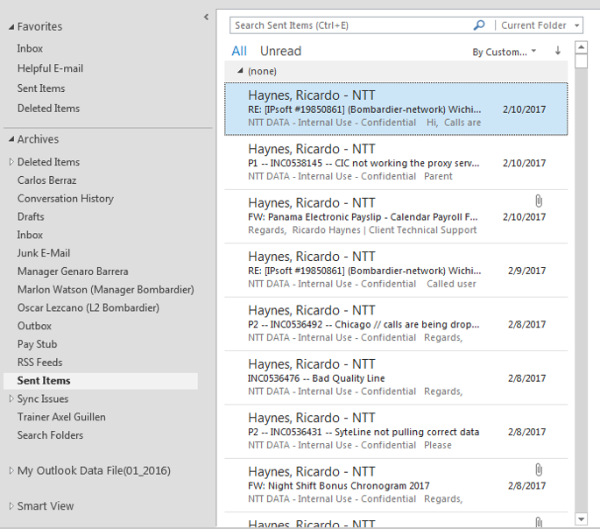Image resolution: width=600 pixels, height=529 pixels.
Task: Click scrollbar down arrow in message list
Action: (x=582, y=519)
